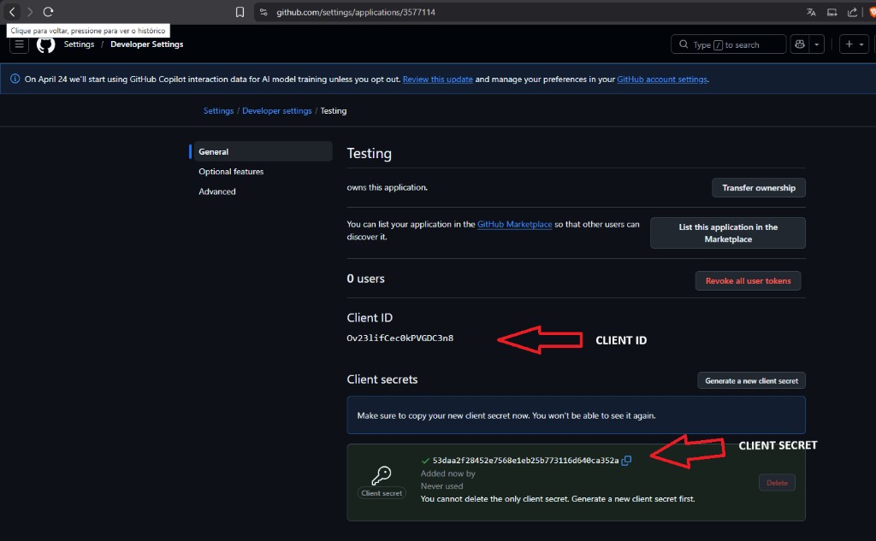Open the plus create-new menu
The image size is (876, 541).
(855, 44)
